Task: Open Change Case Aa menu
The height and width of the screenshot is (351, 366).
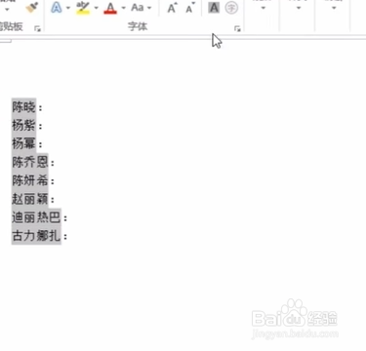Action: pyautogui.click(x=141, y=8)
